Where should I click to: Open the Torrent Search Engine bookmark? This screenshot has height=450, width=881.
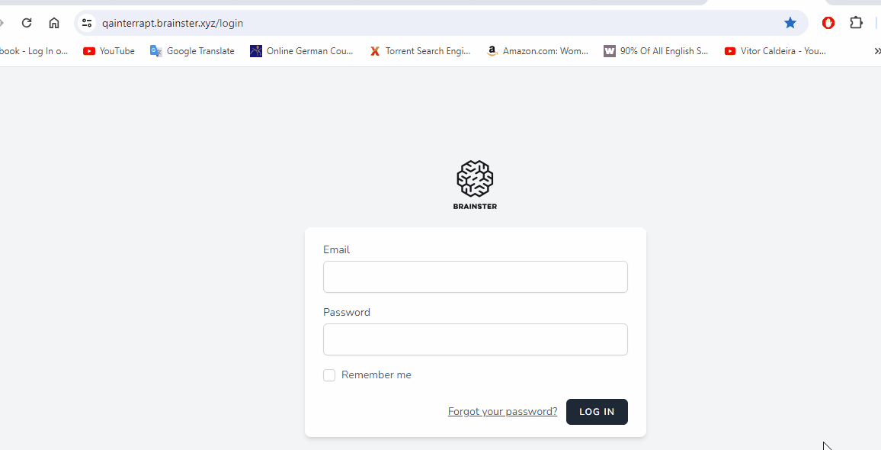[420, 51]
